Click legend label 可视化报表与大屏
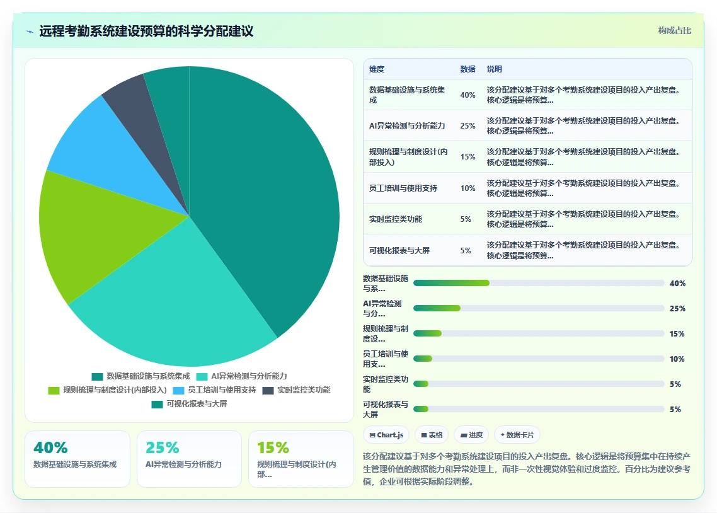 point(197,404)
